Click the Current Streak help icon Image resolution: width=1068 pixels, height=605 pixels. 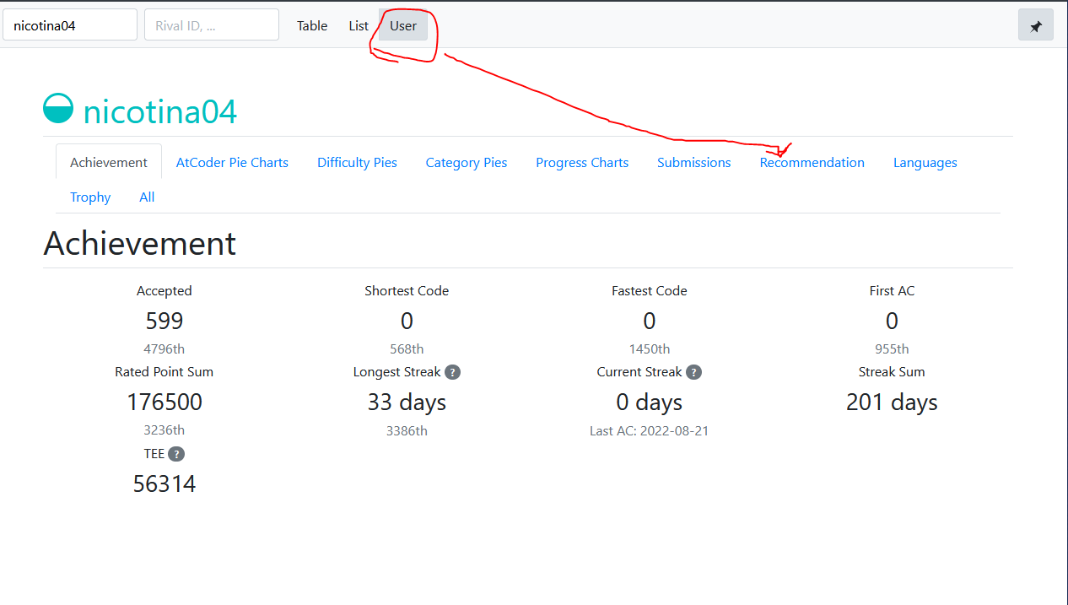[x=693, y=372]
